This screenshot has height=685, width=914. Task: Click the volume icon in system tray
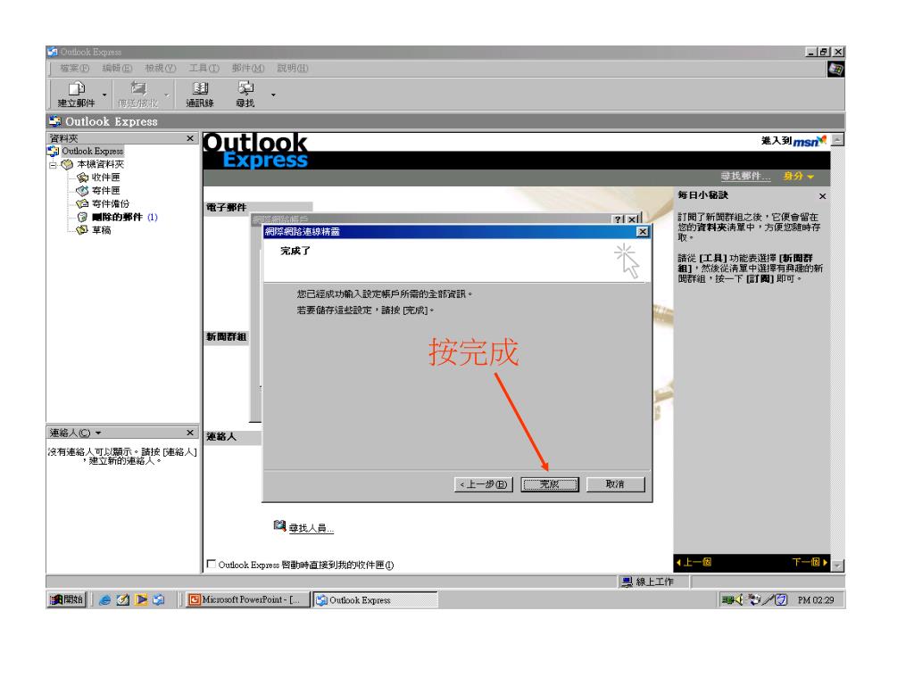click(738, 599)
